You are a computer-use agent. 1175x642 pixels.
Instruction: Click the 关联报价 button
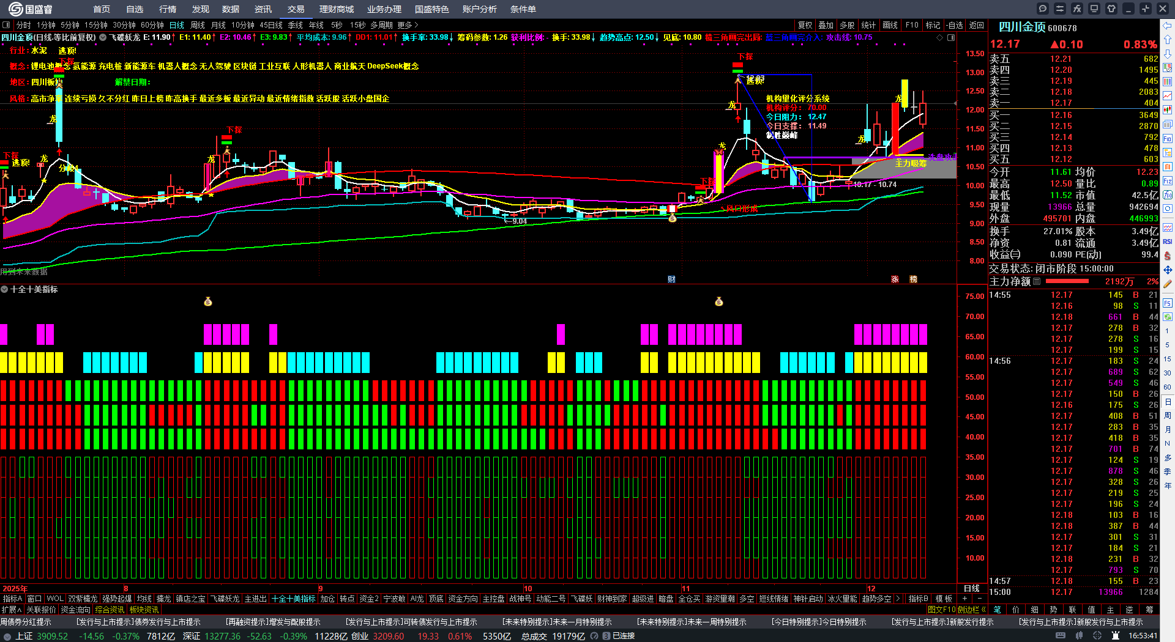tap(41, 610)
